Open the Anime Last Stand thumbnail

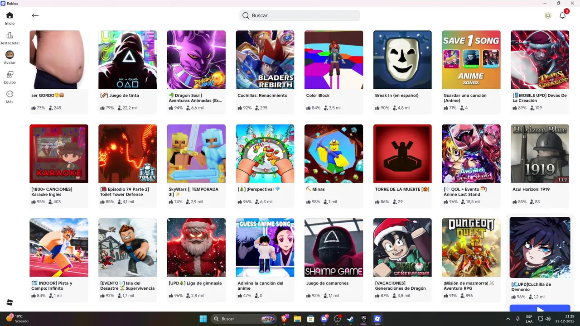pos(471,153)
